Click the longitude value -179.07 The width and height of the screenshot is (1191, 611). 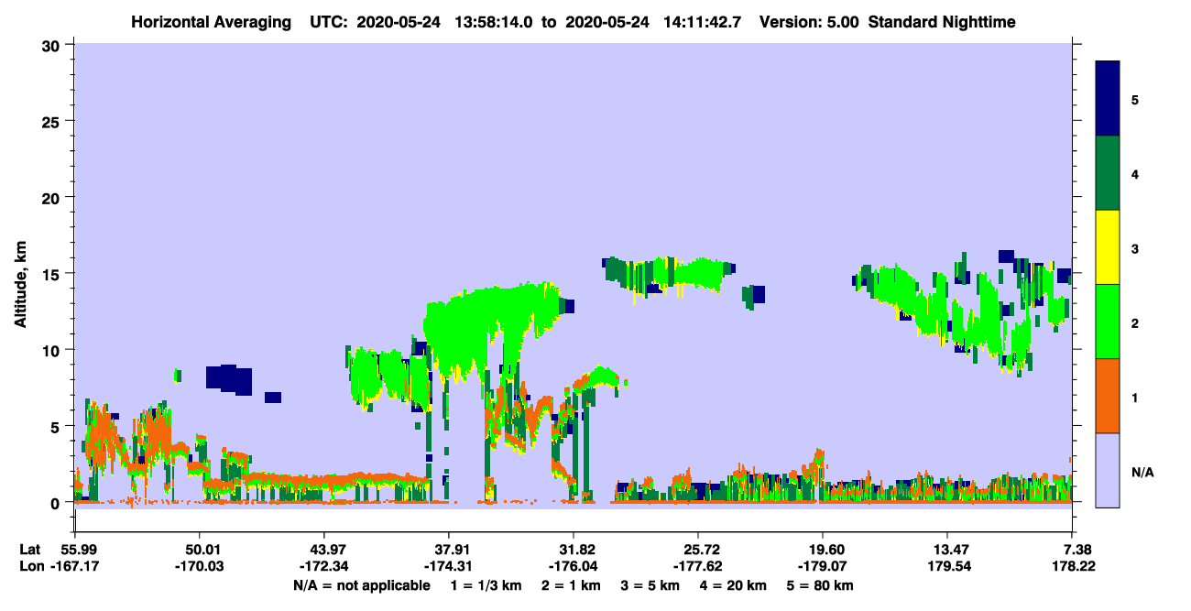pos(823,566)
